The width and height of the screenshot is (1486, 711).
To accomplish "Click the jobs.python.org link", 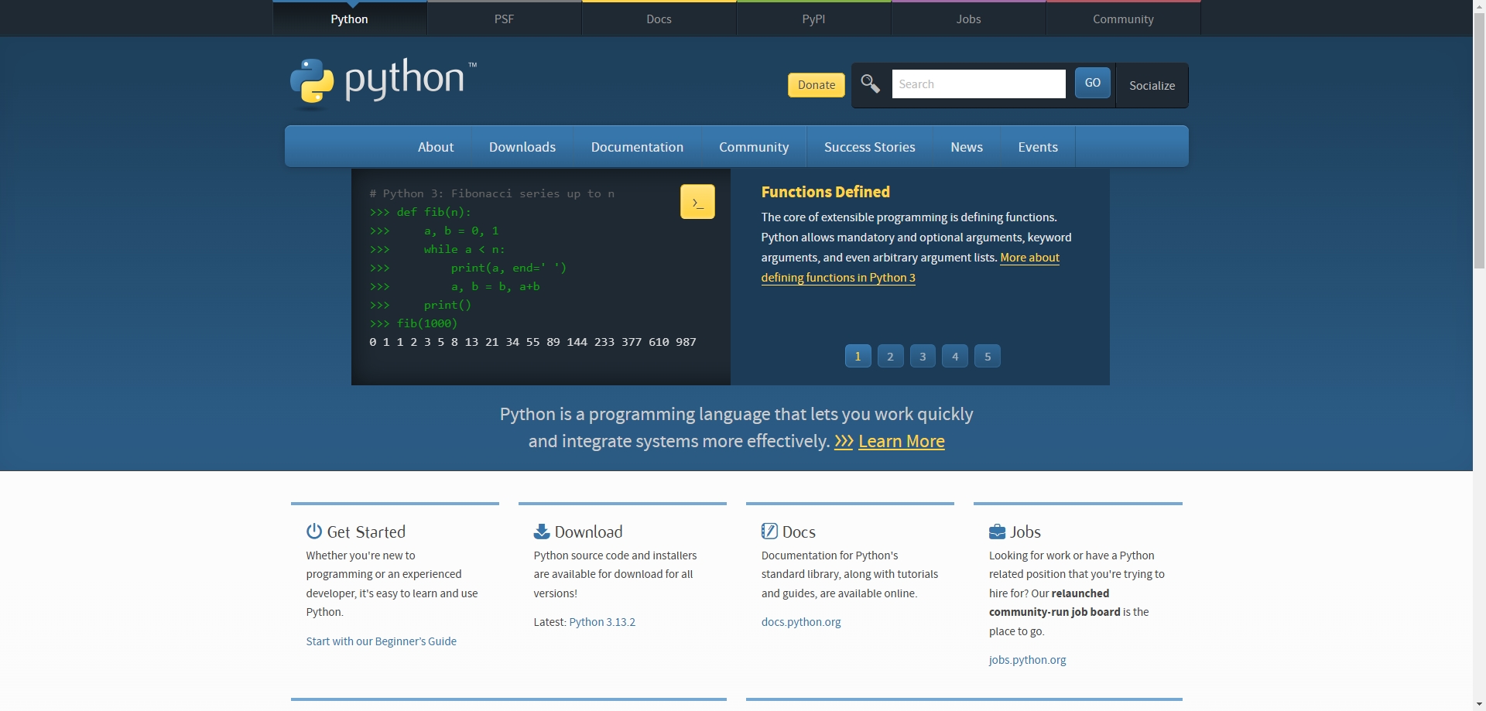I will point(1027,660).
